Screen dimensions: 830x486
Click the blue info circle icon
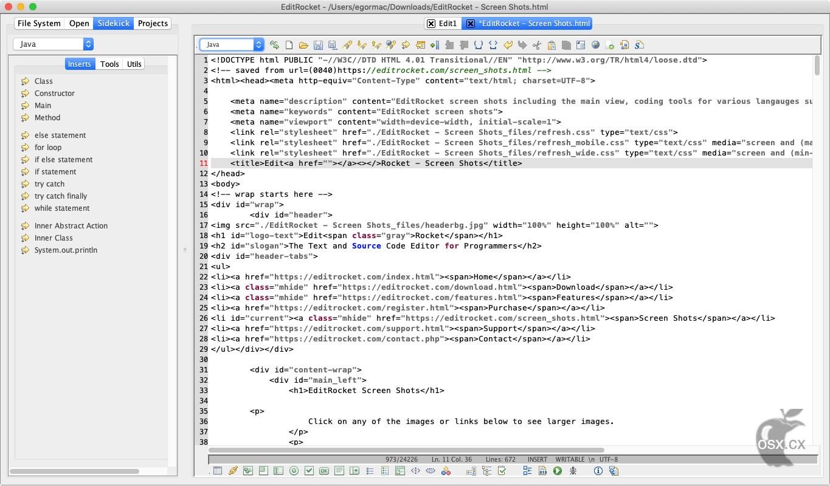(x=598, y=471)
